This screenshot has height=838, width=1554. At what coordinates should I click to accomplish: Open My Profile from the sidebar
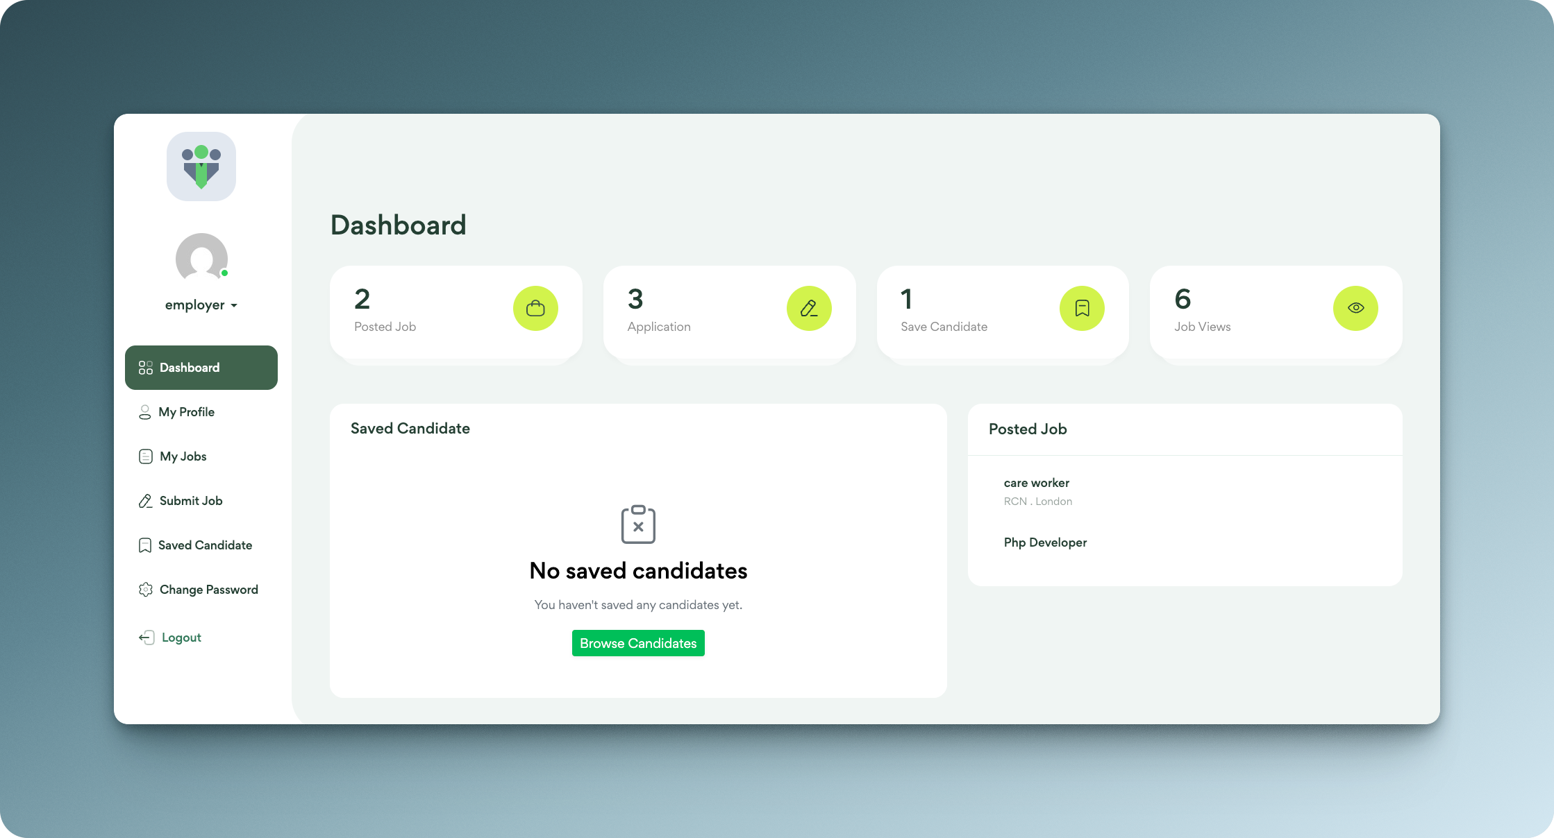186,411
